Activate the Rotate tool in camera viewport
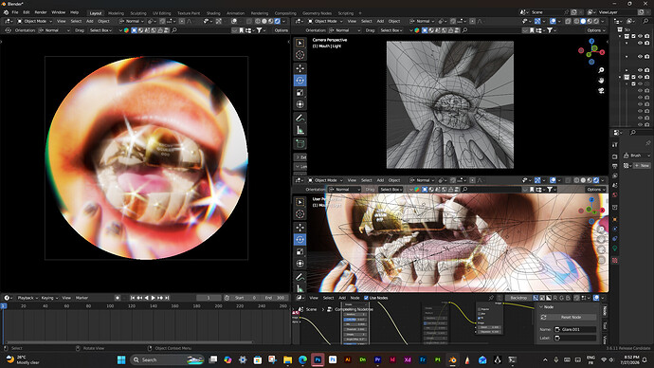The height and width of the screenshot is (368, 654). 300,81
